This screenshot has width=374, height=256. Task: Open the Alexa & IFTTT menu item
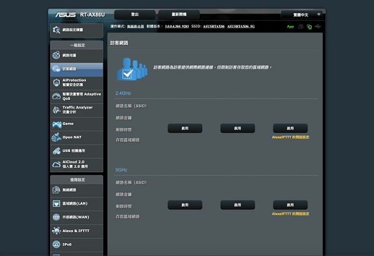tap(77, 231)
